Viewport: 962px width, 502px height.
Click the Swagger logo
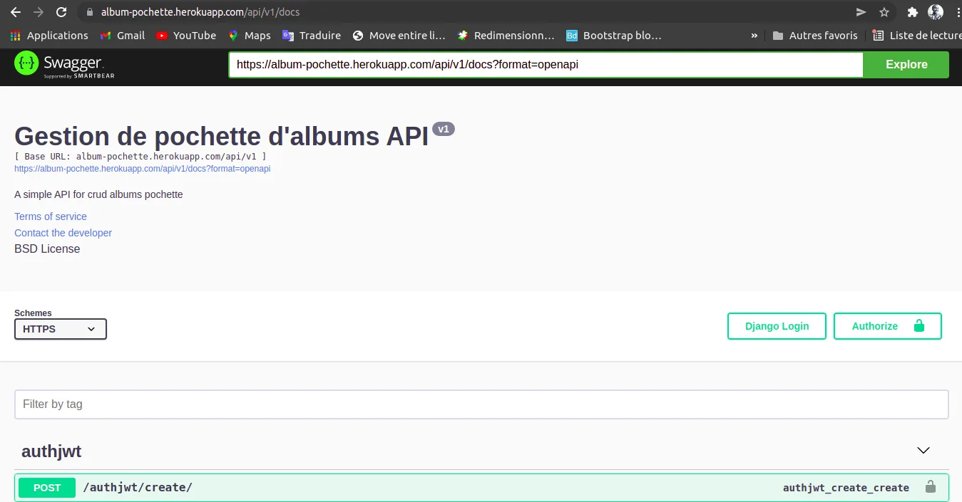pyautogui.click(x=64, y=65)
